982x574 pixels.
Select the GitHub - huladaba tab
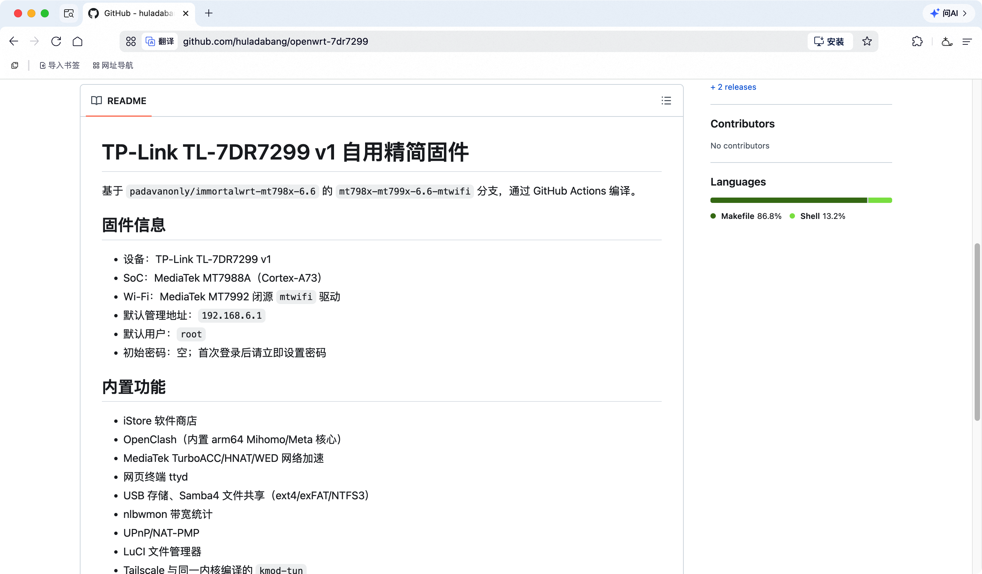click(x=139, y=13)
